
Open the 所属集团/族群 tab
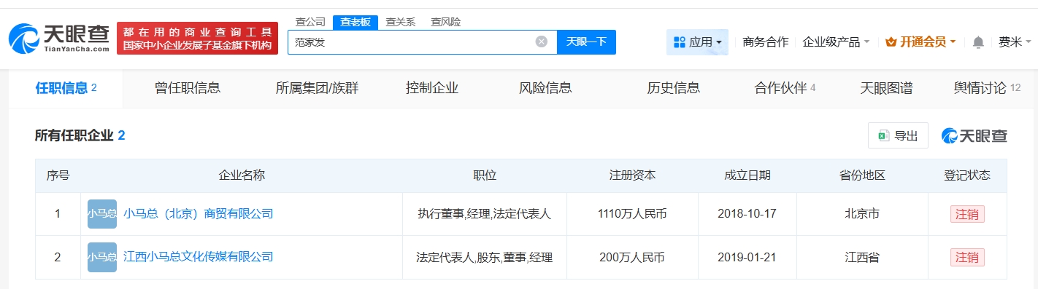318,88
